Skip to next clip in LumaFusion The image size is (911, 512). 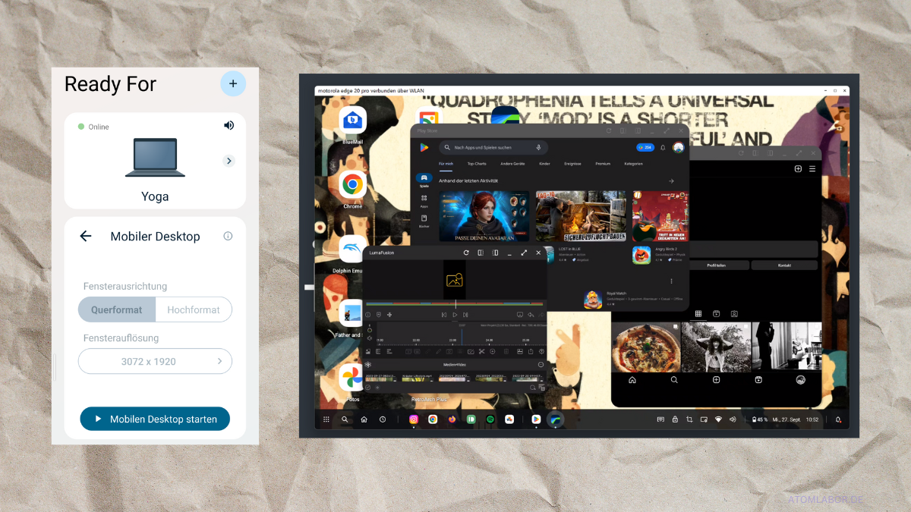click(465, 315)
